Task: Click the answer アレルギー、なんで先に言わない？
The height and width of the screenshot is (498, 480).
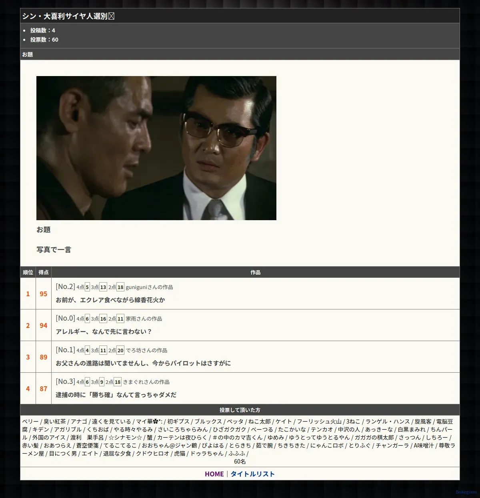Action: [104, 331]
